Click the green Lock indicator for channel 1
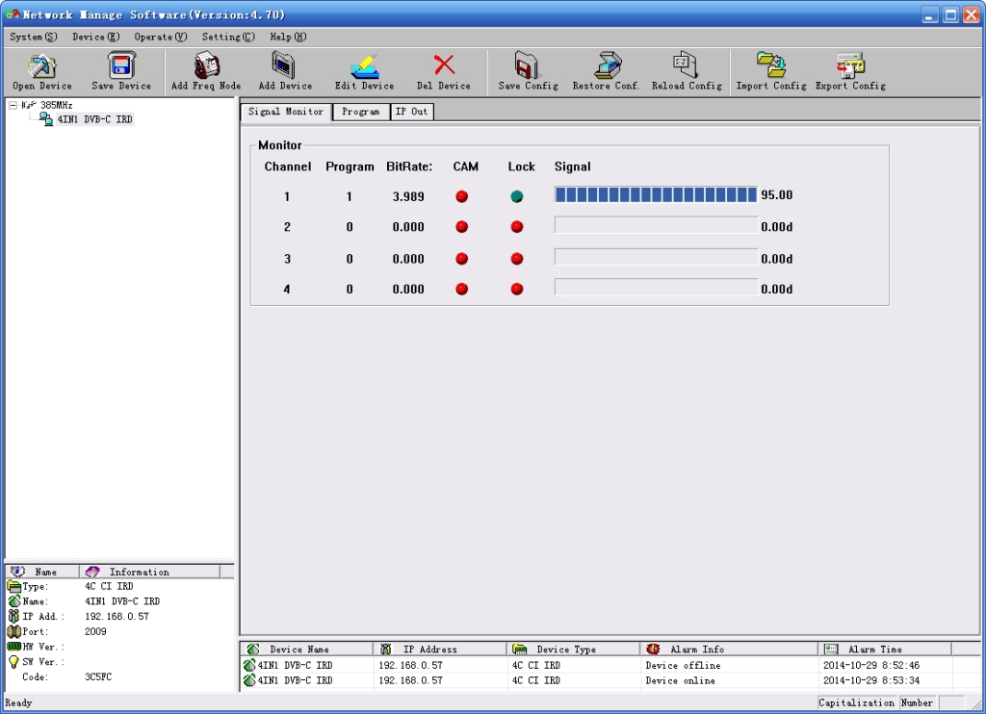The width and height of the screenshot is (986, 714). (x=517, y=196)
